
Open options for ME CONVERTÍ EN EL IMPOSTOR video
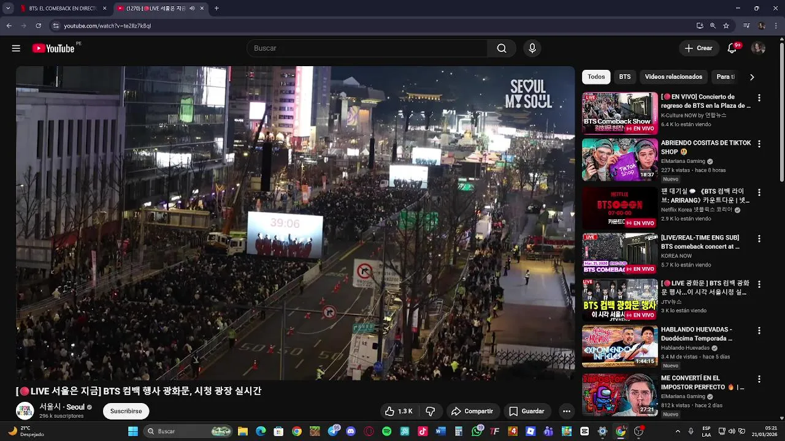coord(759,379)
